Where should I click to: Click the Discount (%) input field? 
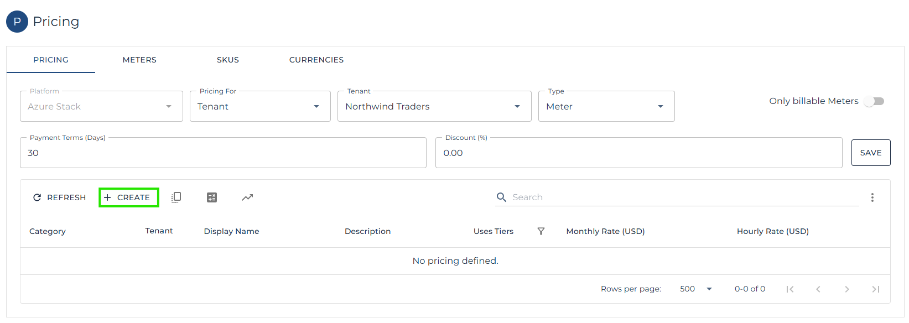click(x=638, y=153)
